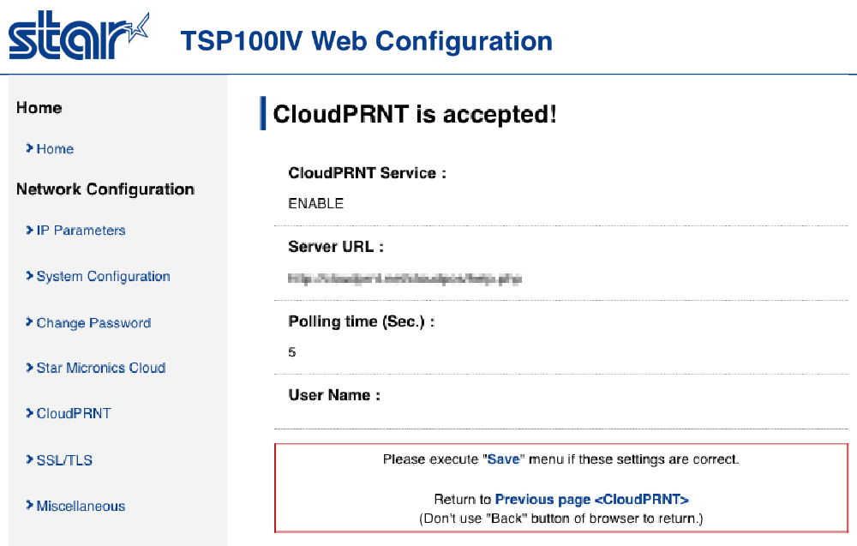Click the arrow icon beside Home link
Screen dimensions: 857x546
(29, 149)
